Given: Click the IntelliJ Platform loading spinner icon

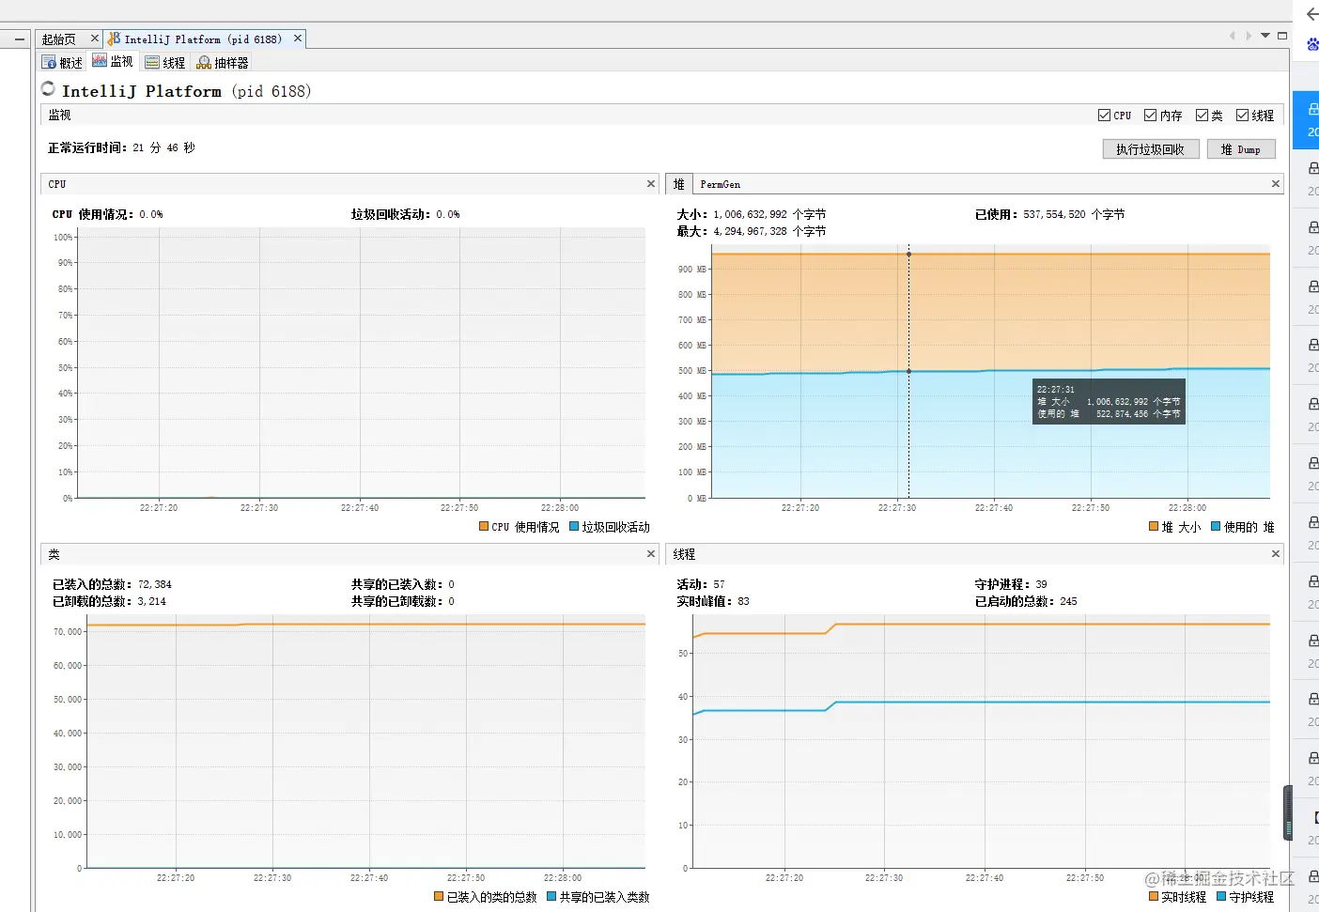Looking at the screenshot, I should pos(49,88).
